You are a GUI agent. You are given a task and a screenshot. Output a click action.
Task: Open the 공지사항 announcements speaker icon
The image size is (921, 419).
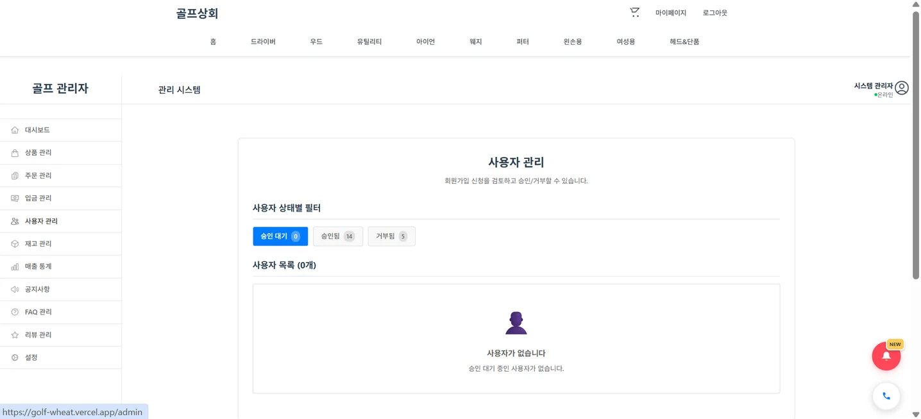[14, 289]
